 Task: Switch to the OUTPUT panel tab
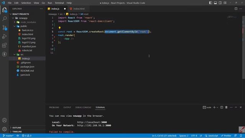[x=67, y=107]
